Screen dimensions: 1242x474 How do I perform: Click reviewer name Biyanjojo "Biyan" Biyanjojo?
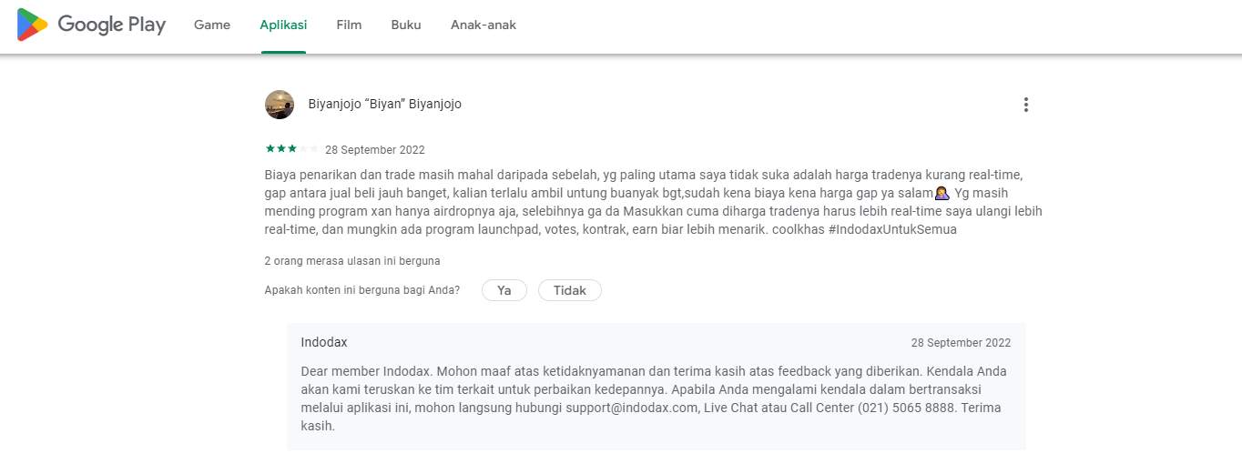385,105
